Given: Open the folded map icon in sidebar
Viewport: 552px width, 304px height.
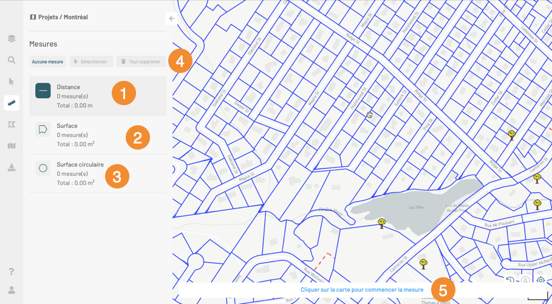Looking at the screenshot, I should [x=12, y=146].
